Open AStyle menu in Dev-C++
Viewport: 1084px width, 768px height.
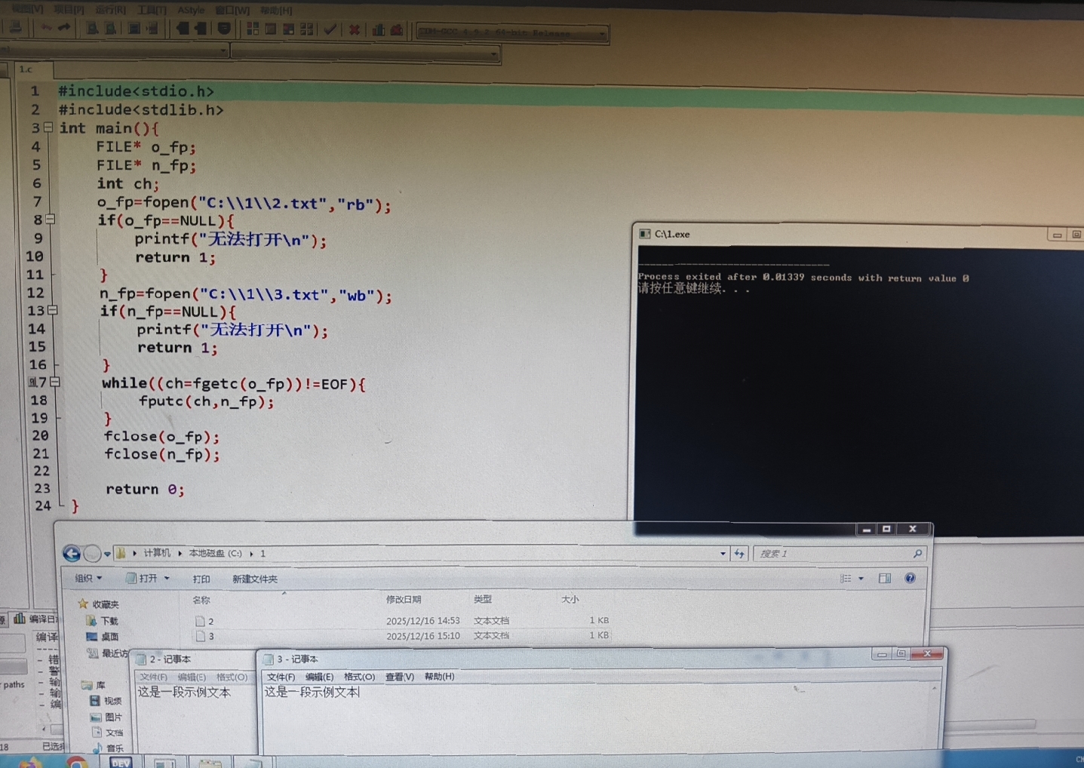tap(191, 11)
